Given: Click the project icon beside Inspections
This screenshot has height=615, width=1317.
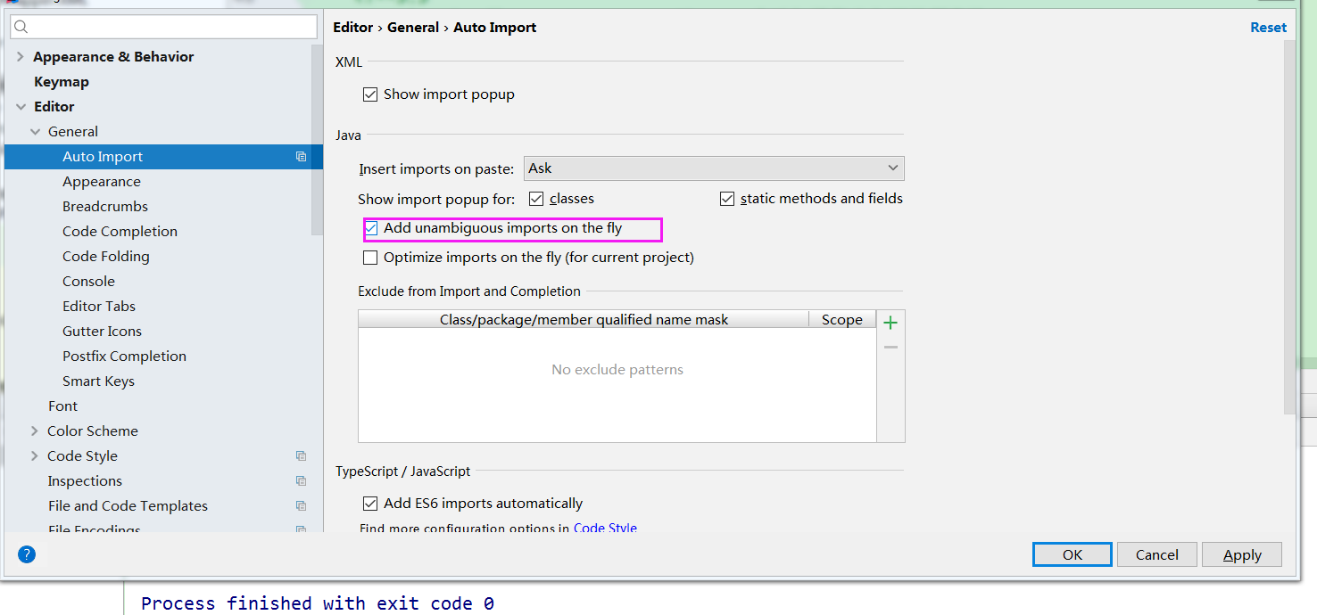Looking at the screenshot, I should click(302, 481).
